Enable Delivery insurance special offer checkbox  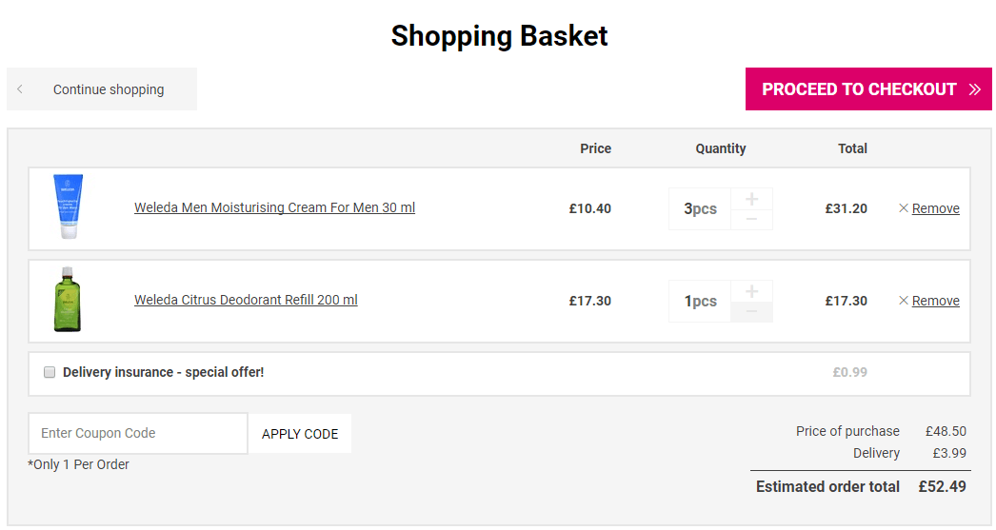pyautogui.click(x=49, y=372)
